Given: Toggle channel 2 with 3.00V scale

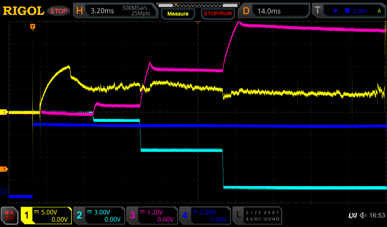Looking at the screenshot, I should 99,216.
